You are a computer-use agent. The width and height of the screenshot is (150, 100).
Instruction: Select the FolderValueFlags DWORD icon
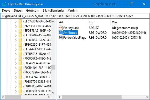click(x=61, y=37)
